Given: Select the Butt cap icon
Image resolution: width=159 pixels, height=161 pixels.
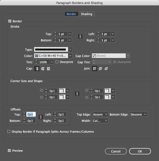Looking at the screenshot, I should coord(37,69).
